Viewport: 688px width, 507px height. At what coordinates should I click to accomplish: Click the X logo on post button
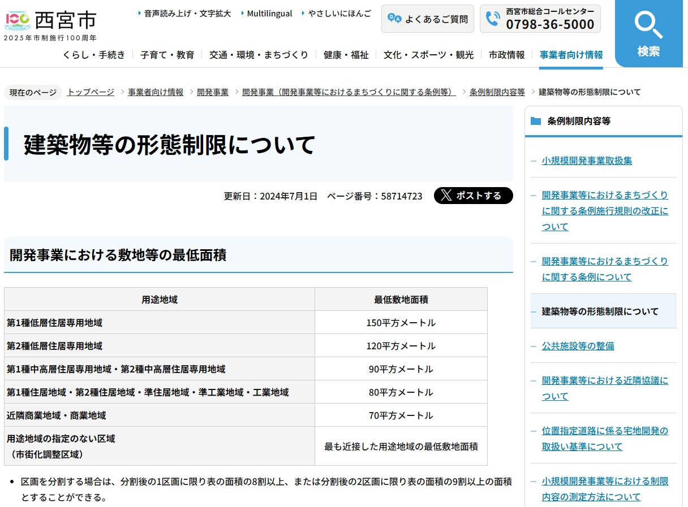point(446,196)
